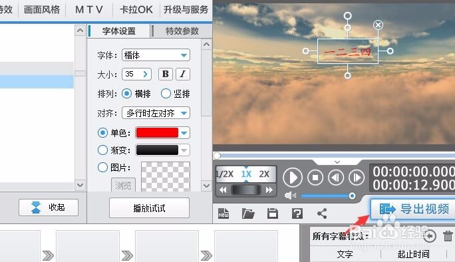Viewport: 455px width, 262px height.
Task: Click the right resize handle of subtitle
Action: click(x=390, y=51)
